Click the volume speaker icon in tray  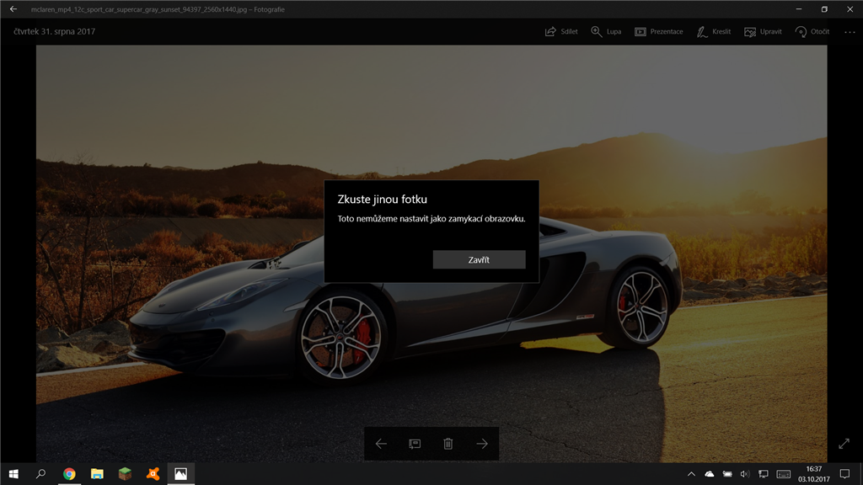[745, 474]
